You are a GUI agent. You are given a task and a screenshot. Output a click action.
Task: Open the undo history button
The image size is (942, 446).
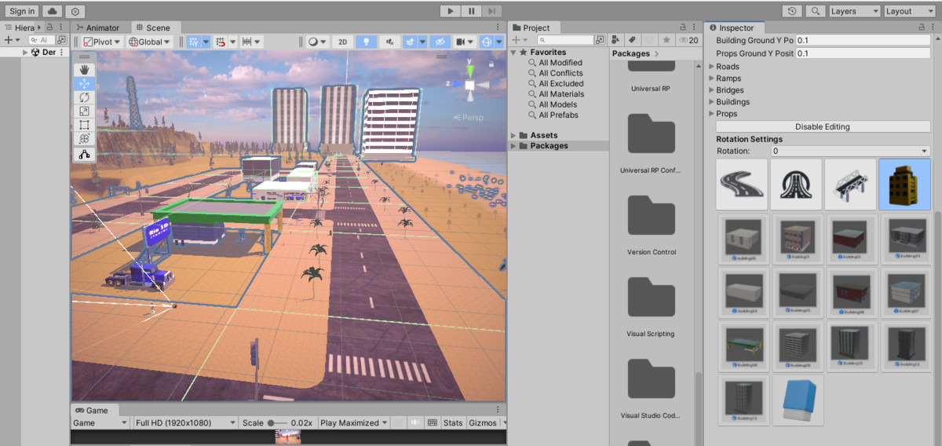793,11
